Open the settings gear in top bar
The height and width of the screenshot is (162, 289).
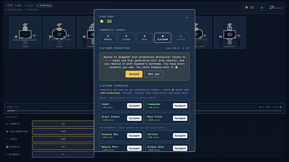point(262,8)
